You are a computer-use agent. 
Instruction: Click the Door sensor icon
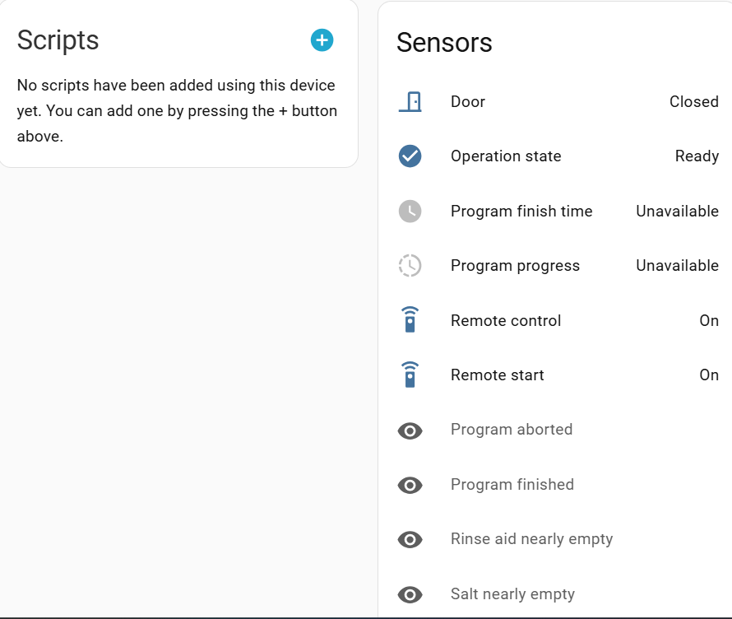pyautogui.click(x=410, y=102)
